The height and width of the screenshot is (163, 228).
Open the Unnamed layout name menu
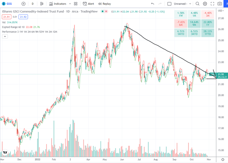[x=180, y=4]
